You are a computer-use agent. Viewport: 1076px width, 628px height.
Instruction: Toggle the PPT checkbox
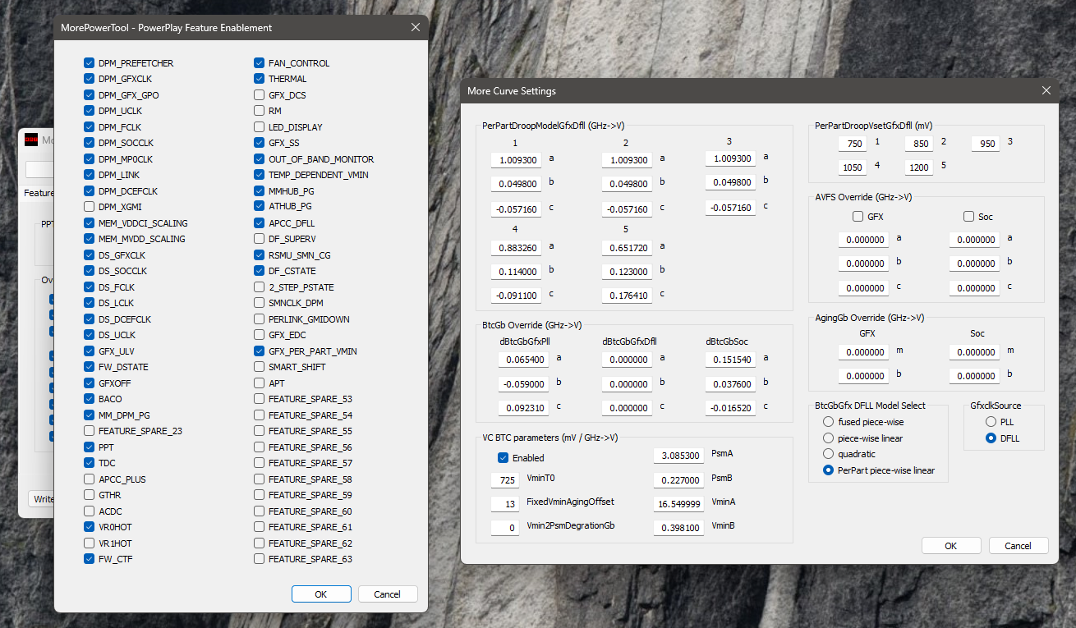pos(89,447)
